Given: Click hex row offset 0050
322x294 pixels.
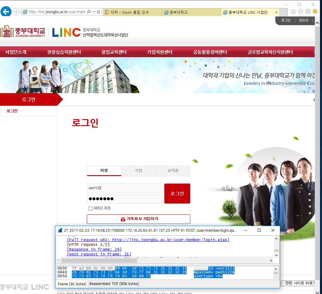Looking at the screenshot, I should tap(62, 276).
